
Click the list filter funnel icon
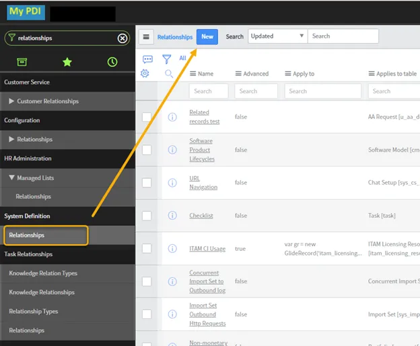point(166,59)
